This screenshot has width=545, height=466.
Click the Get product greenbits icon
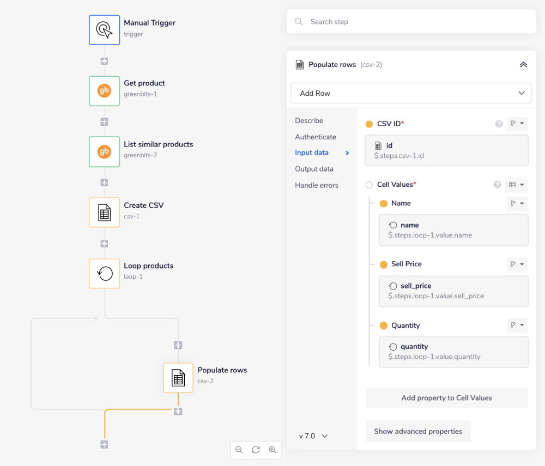click(x=104, y=90)
